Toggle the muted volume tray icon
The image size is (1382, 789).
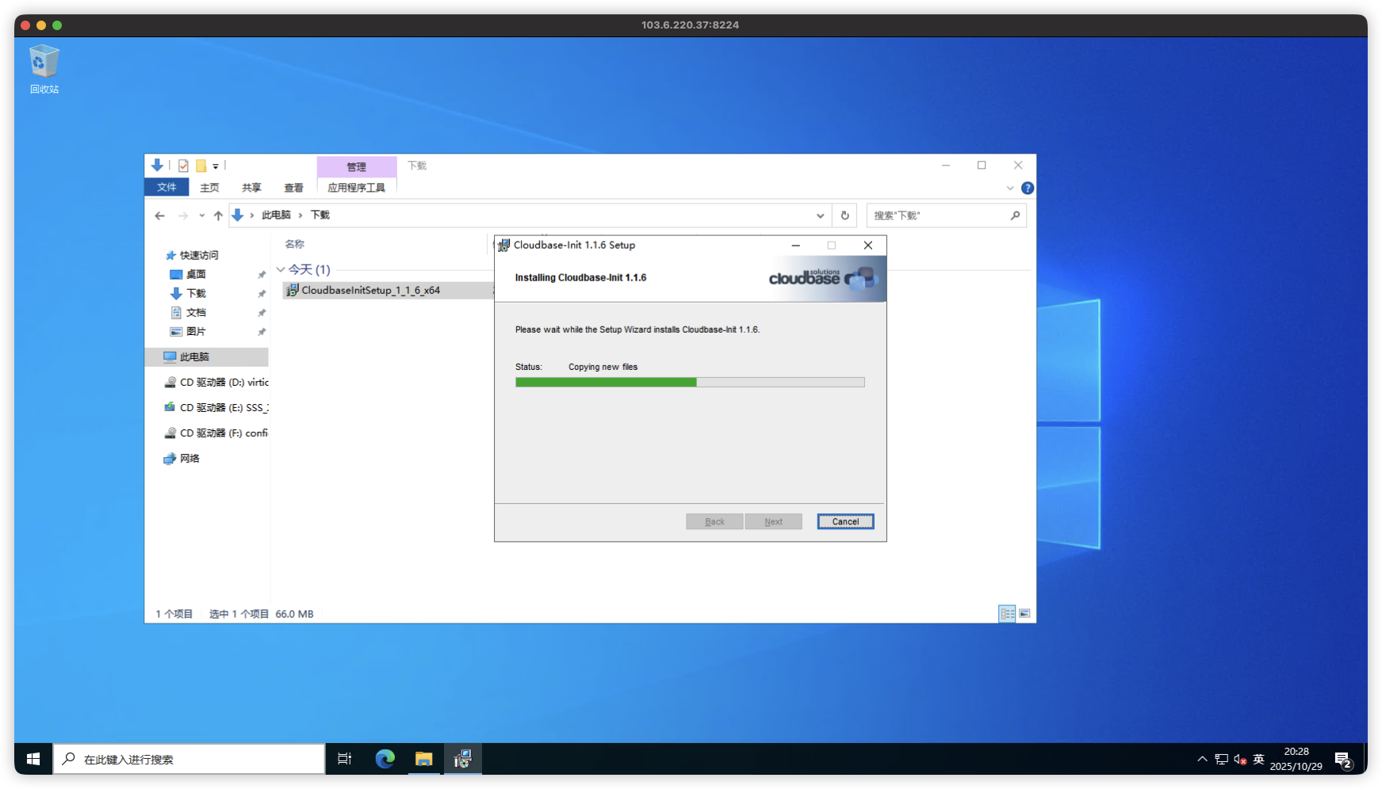pos(1240,760)
